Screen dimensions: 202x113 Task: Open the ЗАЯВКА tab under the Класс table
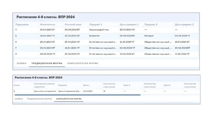point(19,99)
